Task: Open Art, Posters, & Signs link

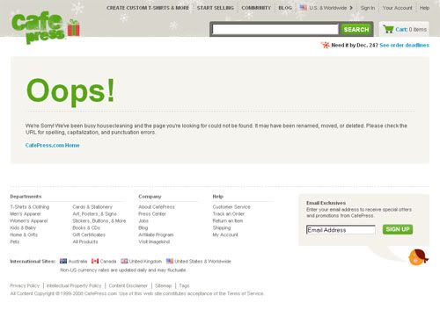Action: click(x=95, y=214)
